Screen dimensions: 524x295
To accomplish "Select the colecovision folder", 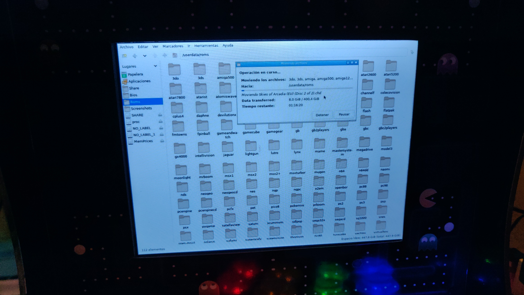I will tap(390, 87).
